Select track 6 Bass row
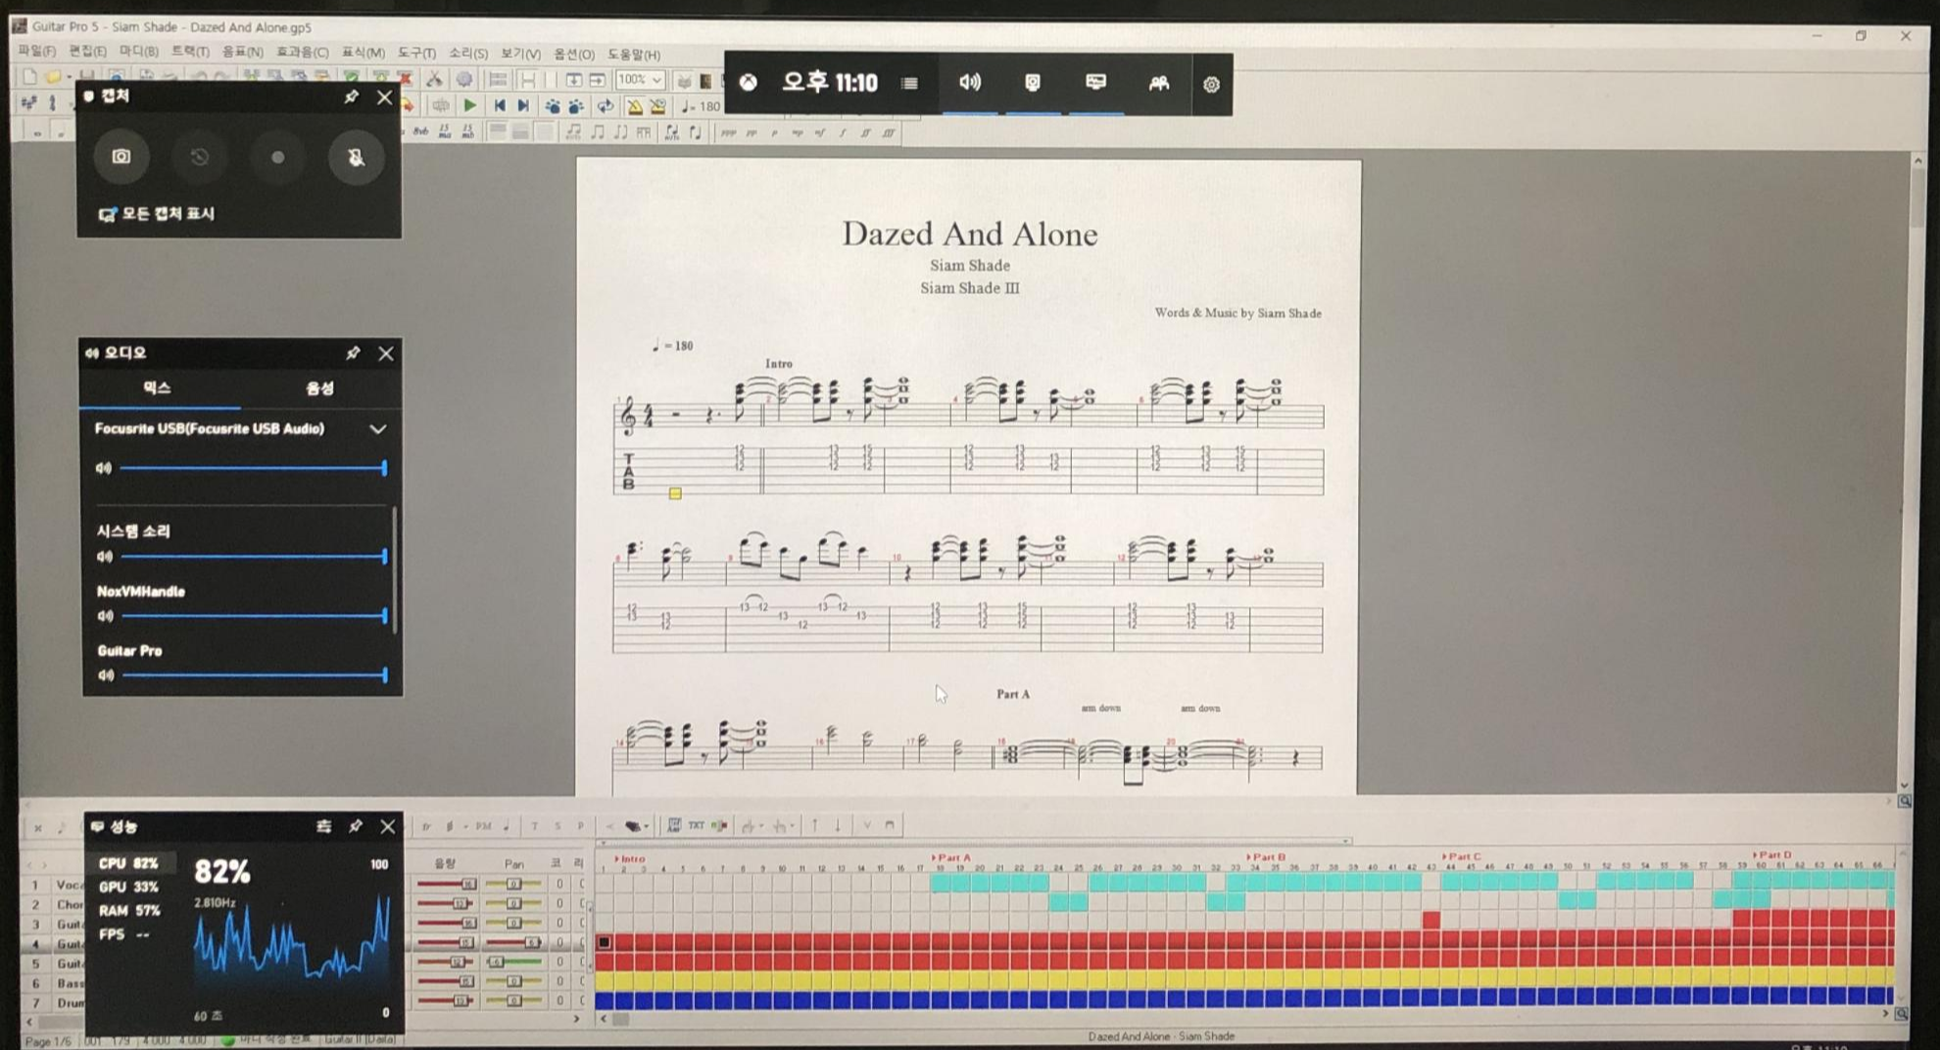Viewport: 1940px width, 1050px height. 55,982
